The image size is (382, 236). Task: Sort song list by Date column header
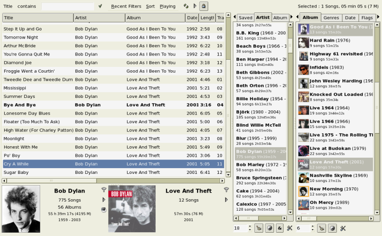point(192,18)
